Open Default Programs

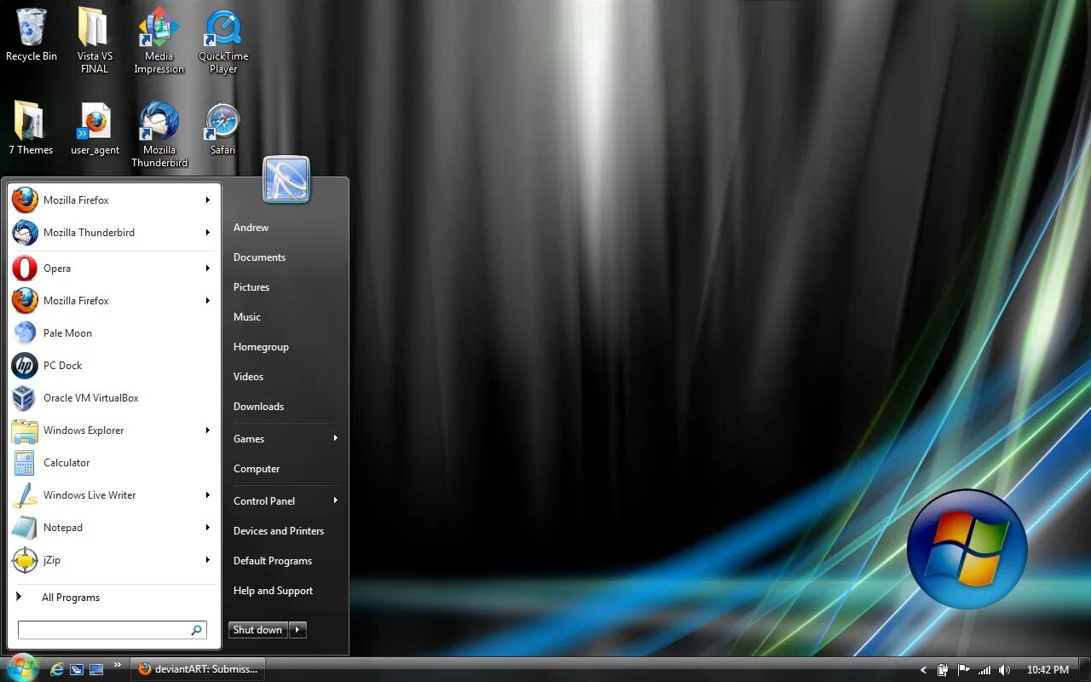tap(273, 561)
